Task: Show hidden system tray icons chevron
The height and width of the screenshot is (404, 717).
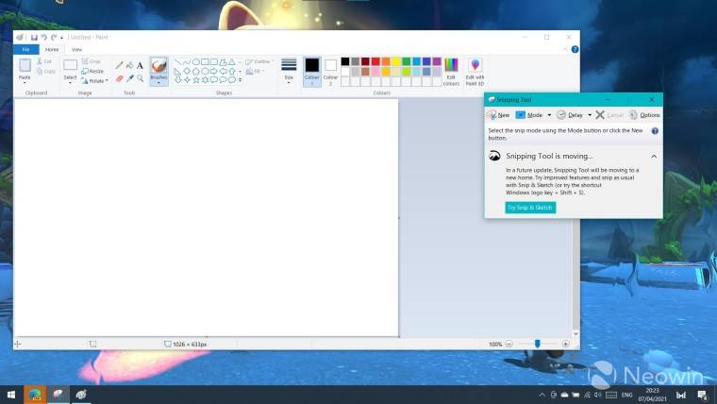Action: pos(542,395)
